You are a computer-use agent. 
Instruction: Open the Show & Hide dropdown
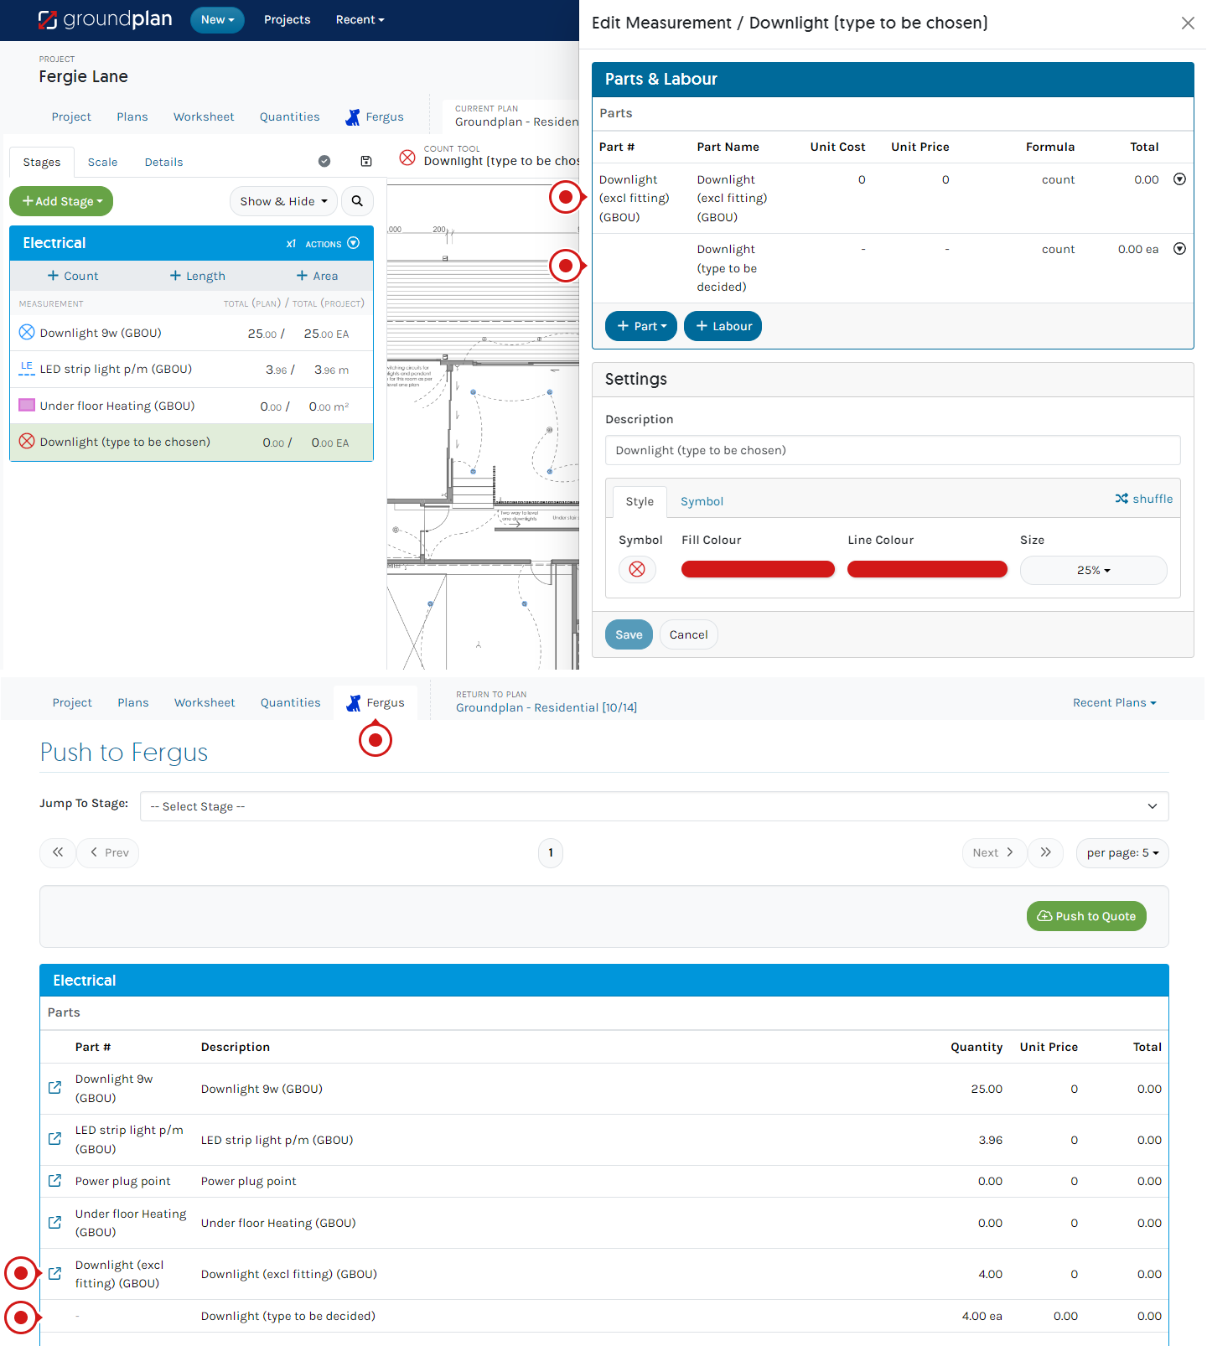pyautogui.click(x=283, y=201)
